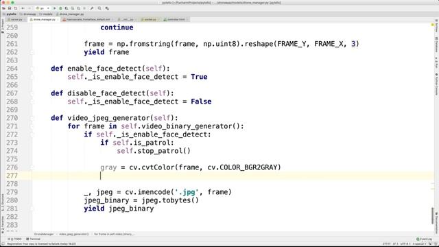Close the drone_manager.py tab
This screenshot has width=439, height=247.
click(58, 20)
